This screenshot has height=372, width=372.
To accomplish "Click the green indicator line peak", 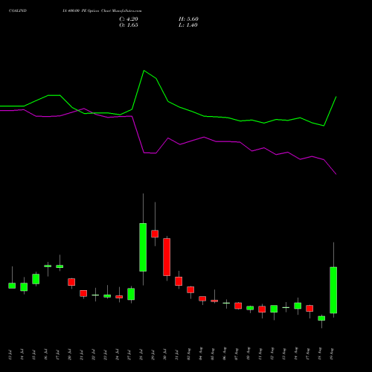I will [144, 71].
